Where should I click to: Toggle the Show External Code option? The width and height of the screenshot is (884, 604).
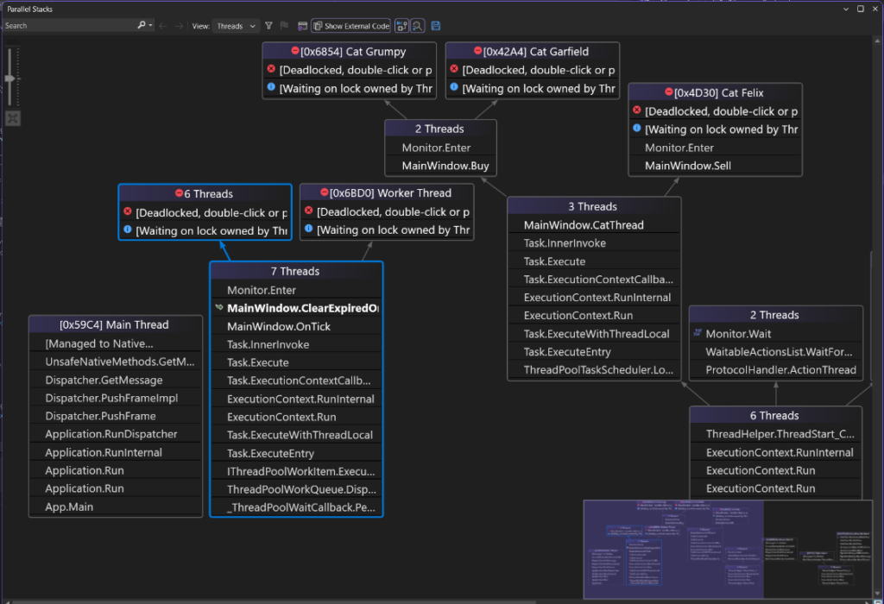coord(350,25)
